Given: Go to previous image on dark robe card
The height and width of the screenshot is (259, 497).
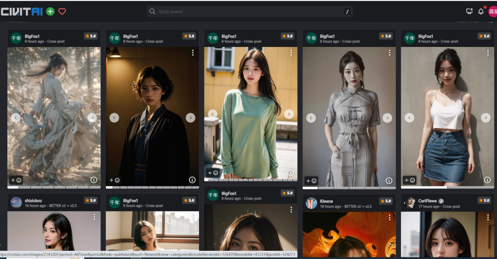Looking at the screenshot, I should pyautogui.click(x=114, y=118).
